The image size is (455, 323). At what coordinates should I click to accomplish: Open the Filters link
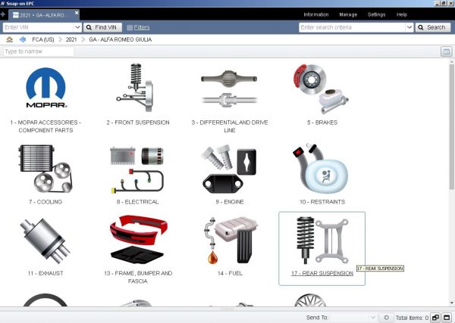click(x=142, y=27)
